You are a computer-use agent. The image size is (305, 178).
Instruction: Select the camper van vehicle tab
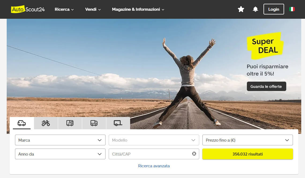[70, 123]
